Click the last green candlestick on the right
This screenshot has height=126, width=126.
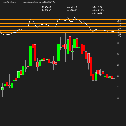(x=114, y=78)
